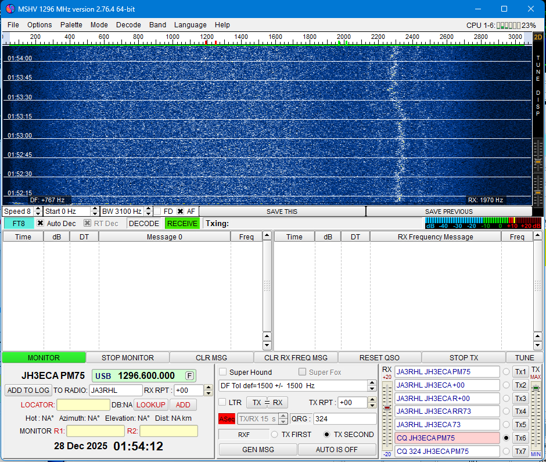The height and width of the screenshot is (462, 546).
Task: Click the 2D waterfall display mode icon
Action: point(538,37)
